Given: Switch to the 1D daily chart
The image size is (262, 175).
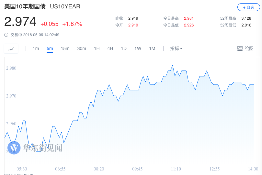Looking at the screenshot, I should pyautogui.click(x=124, y=48).
